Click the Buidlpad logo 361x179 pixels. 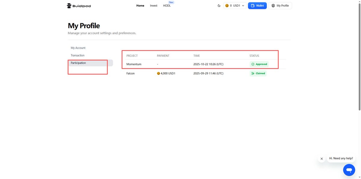tap(79, 6)
